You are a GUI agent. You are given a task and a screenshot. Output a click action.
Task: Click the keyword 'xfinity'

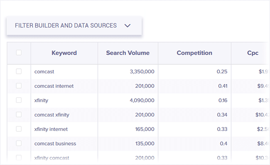click(x=41, y=100)
